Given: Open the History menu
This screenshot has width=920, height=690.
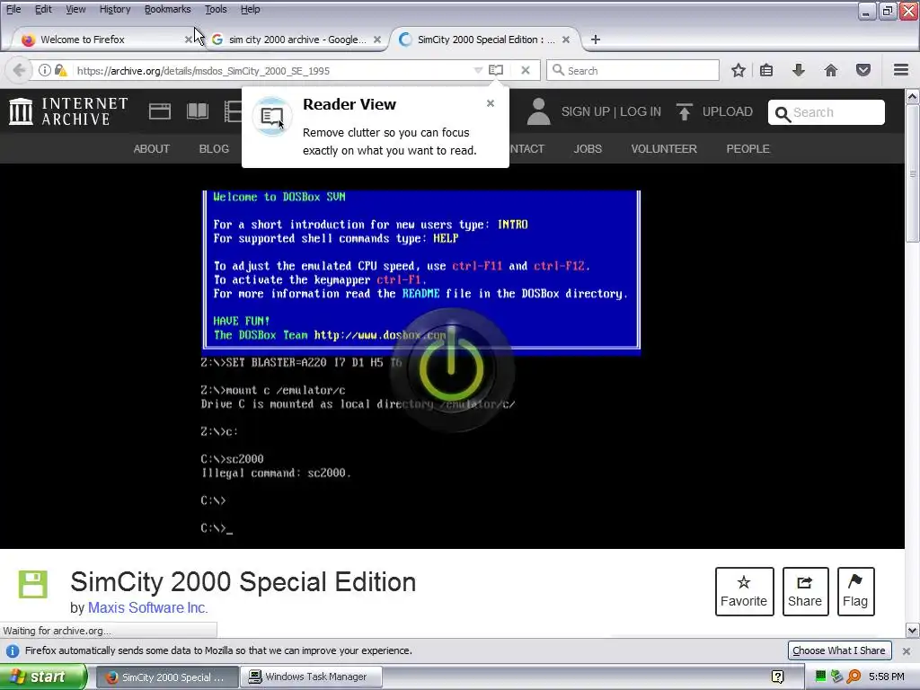Looking at the screenshot, I should 115,9.
